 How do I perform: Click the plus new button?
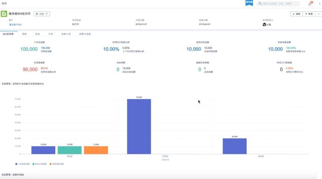coord(309,14)
